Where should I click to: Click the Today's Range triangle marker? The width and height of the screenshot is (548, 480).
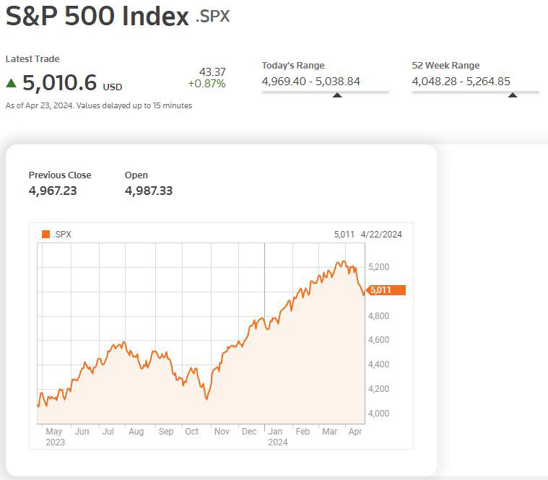336,95
